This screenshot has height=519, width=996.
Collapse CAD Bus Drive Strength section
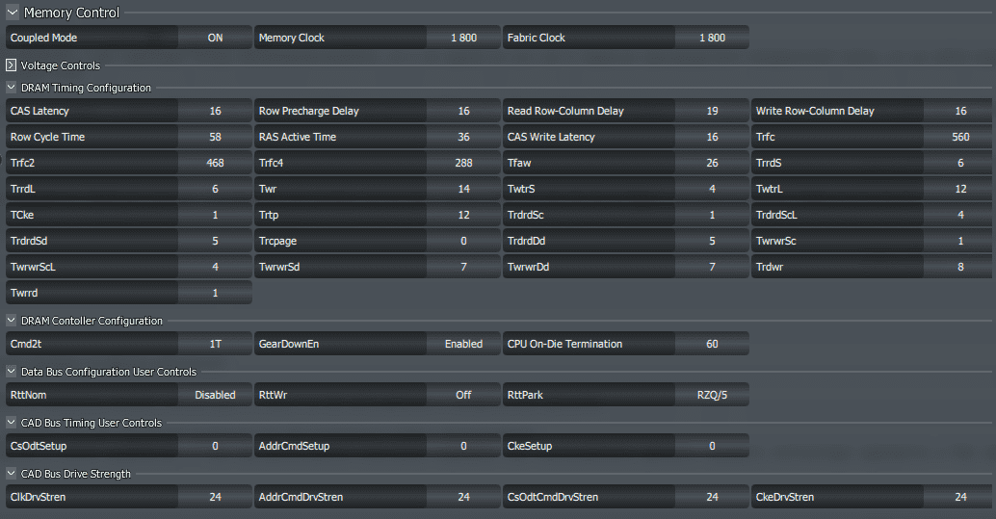point(12,474)
